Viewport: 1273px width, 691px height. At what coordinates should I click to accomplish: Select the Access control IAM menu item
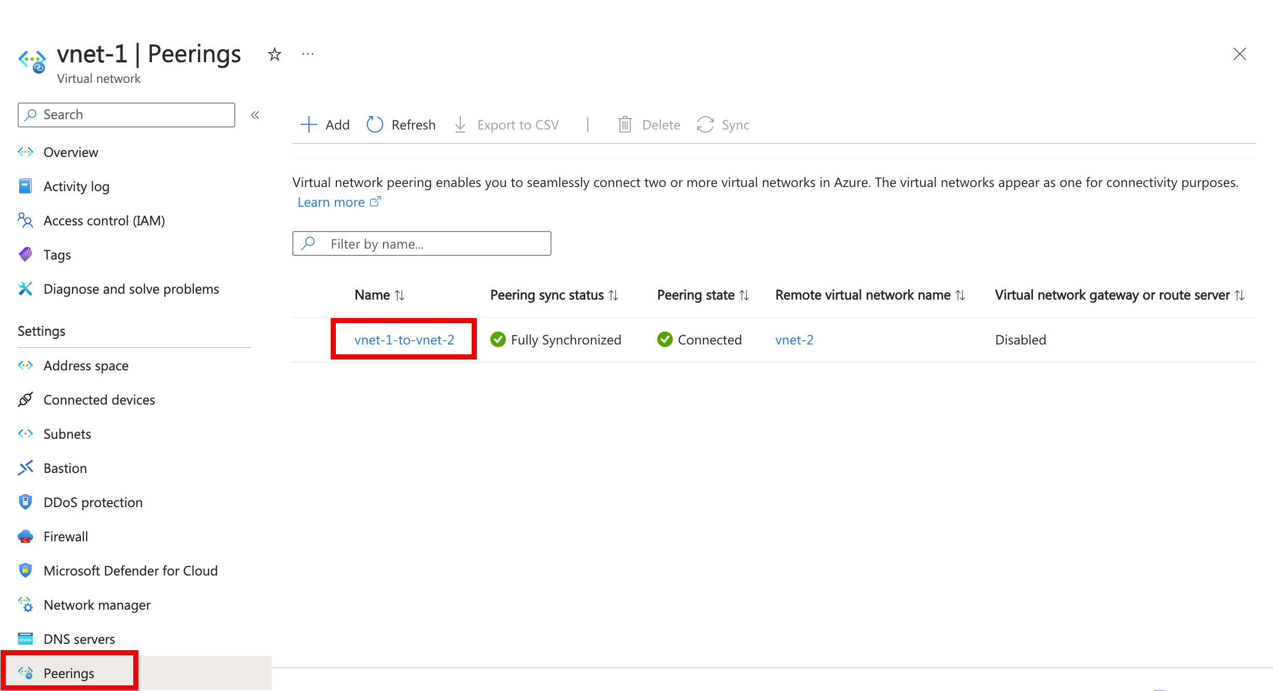(105, 221)
